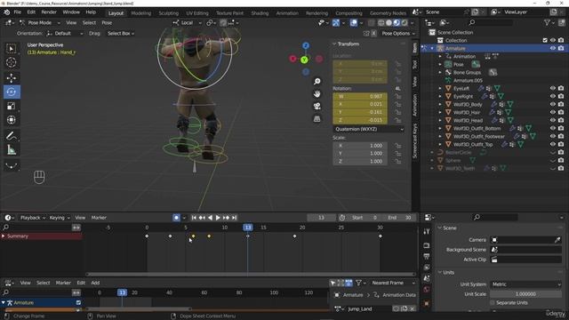The width and height of the screenshot is (569, 320).
Task: Open the Orientation Default dropdown
Action: [65, 34]
